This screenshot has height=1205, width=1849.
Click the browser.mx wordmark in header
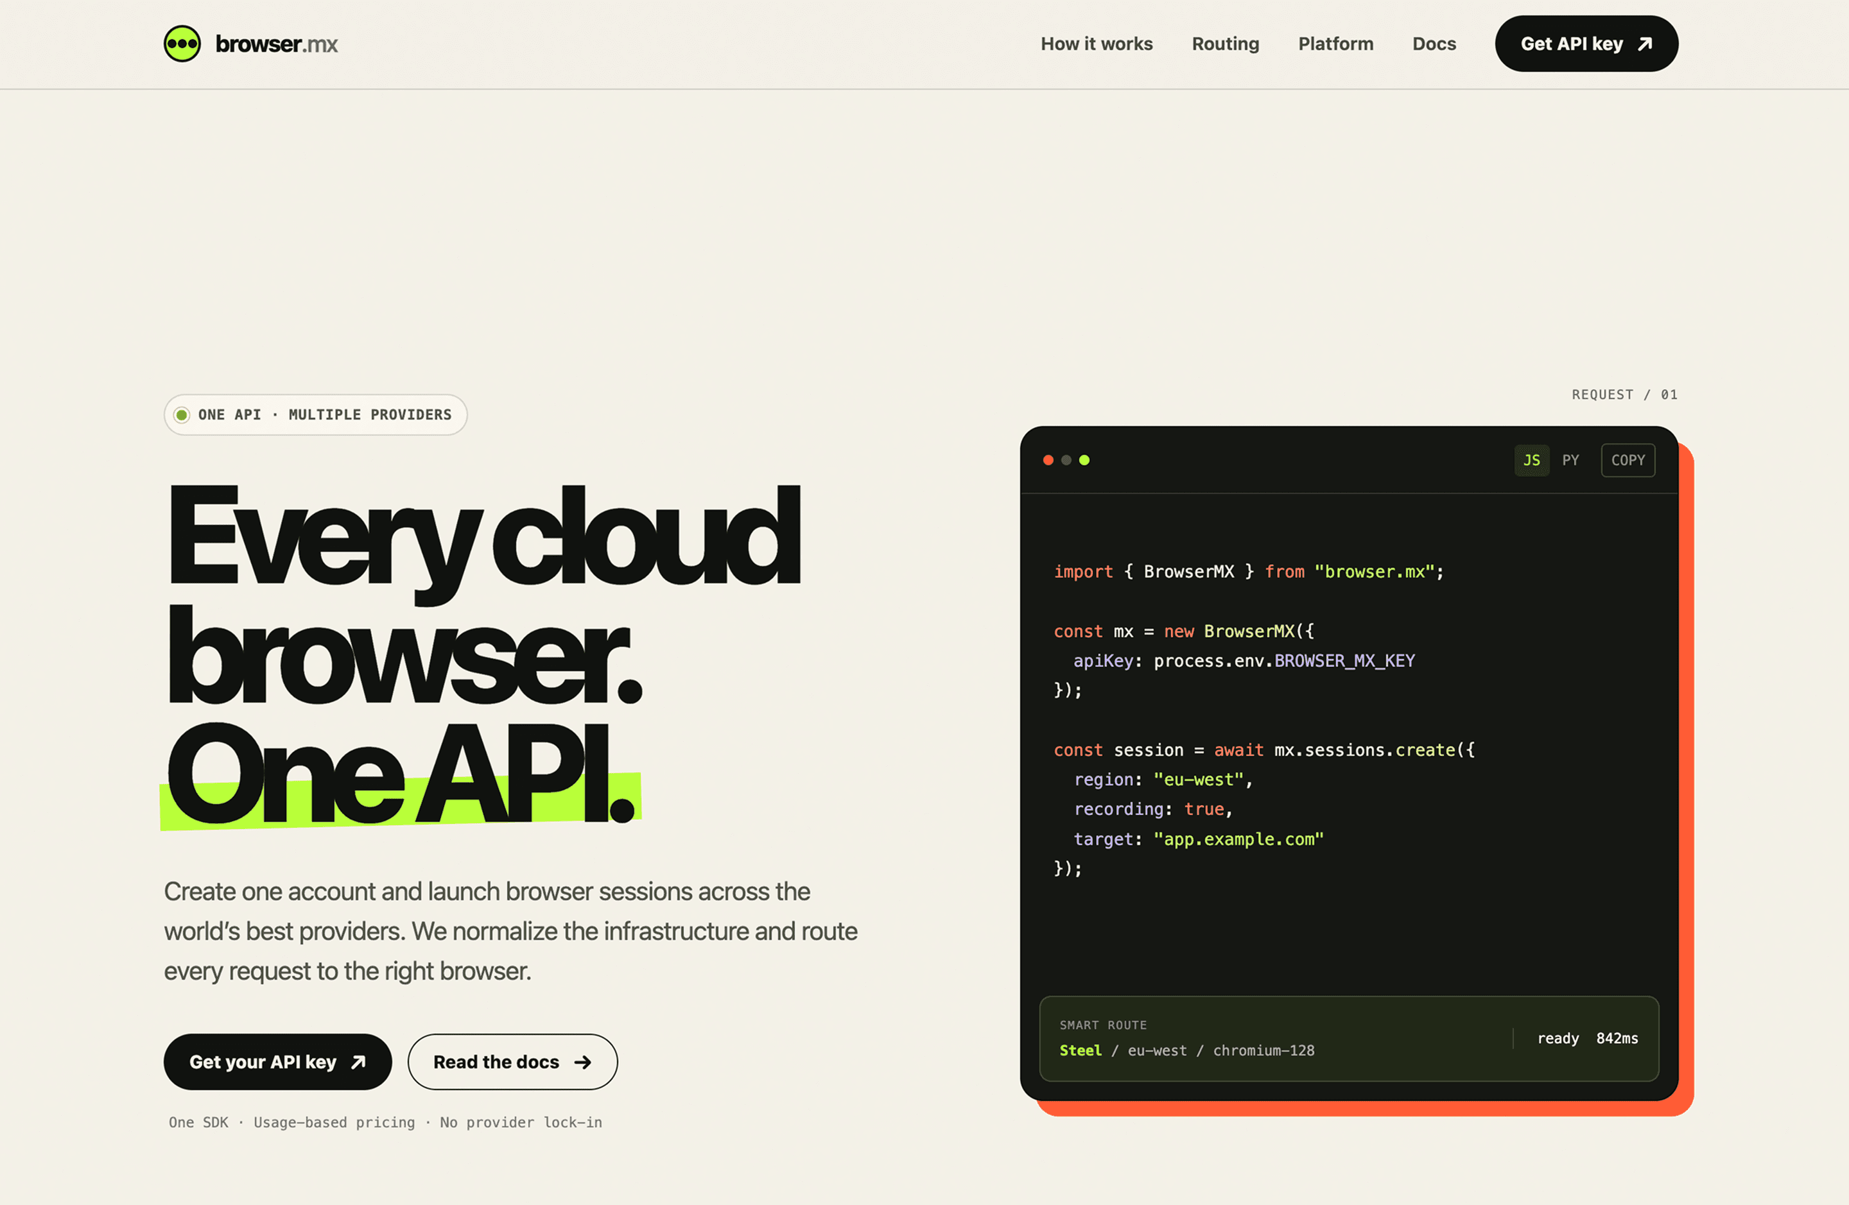coord(277,44)
